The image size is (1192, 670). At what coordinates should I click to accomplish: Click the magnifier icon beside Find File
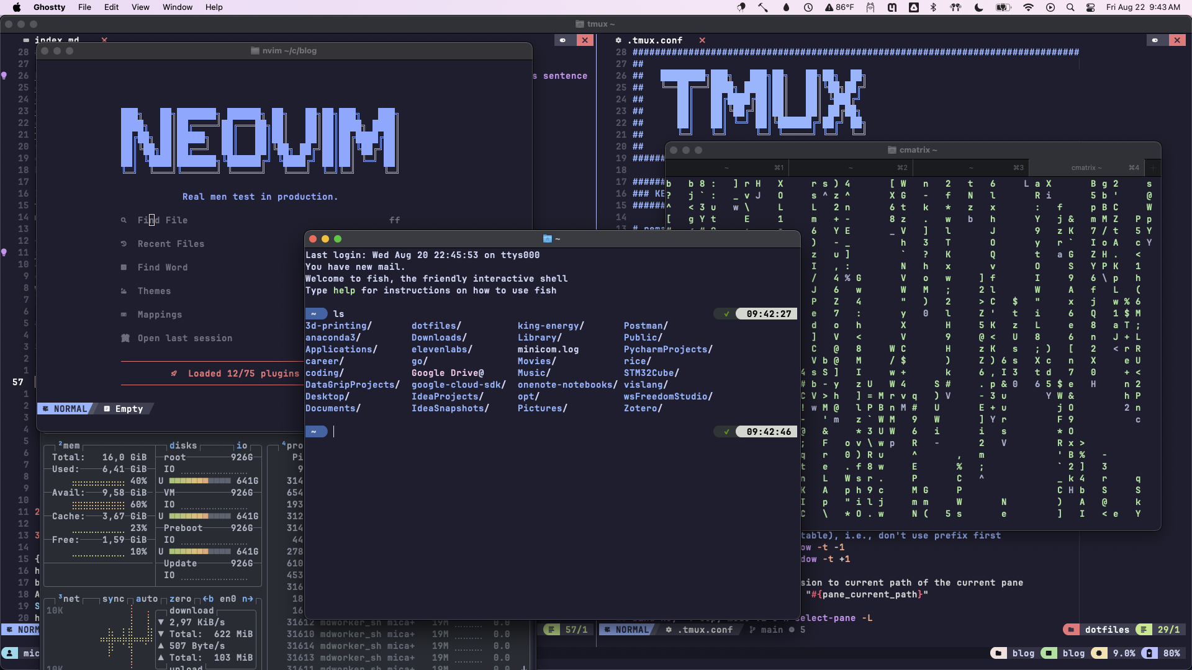click(x=124, y=220)
